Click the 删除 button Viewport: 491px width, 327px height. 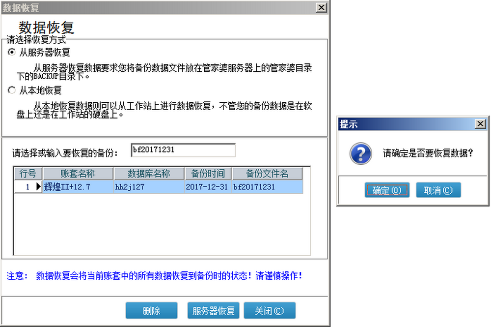pos(152,310)
